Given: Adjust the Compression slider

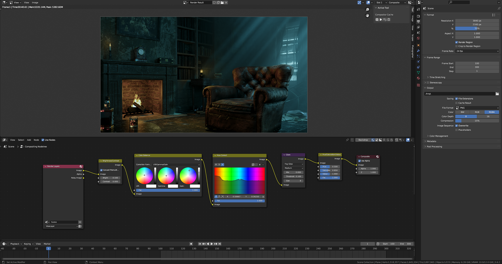Looking at the screenshot, I should [x=477, y=121].
